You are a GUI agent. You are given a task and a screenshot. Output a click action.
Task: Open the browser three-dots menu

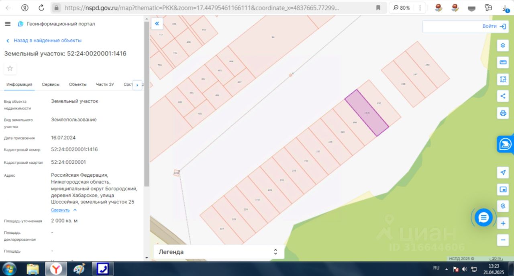(420, 8)
